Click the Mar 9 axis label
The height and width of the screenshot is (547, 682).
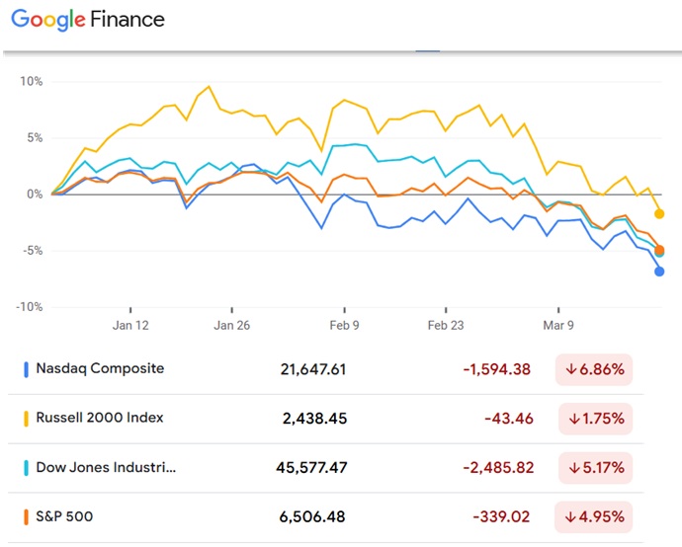coord(558,326)
